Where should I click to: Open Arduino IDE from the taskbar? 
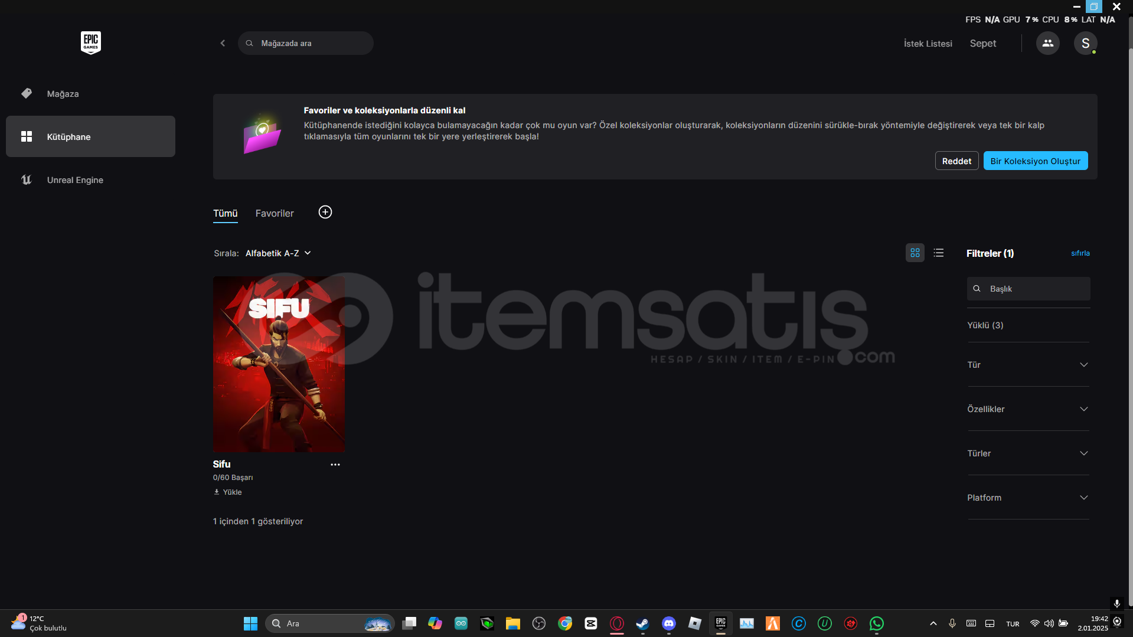(461, 623)
